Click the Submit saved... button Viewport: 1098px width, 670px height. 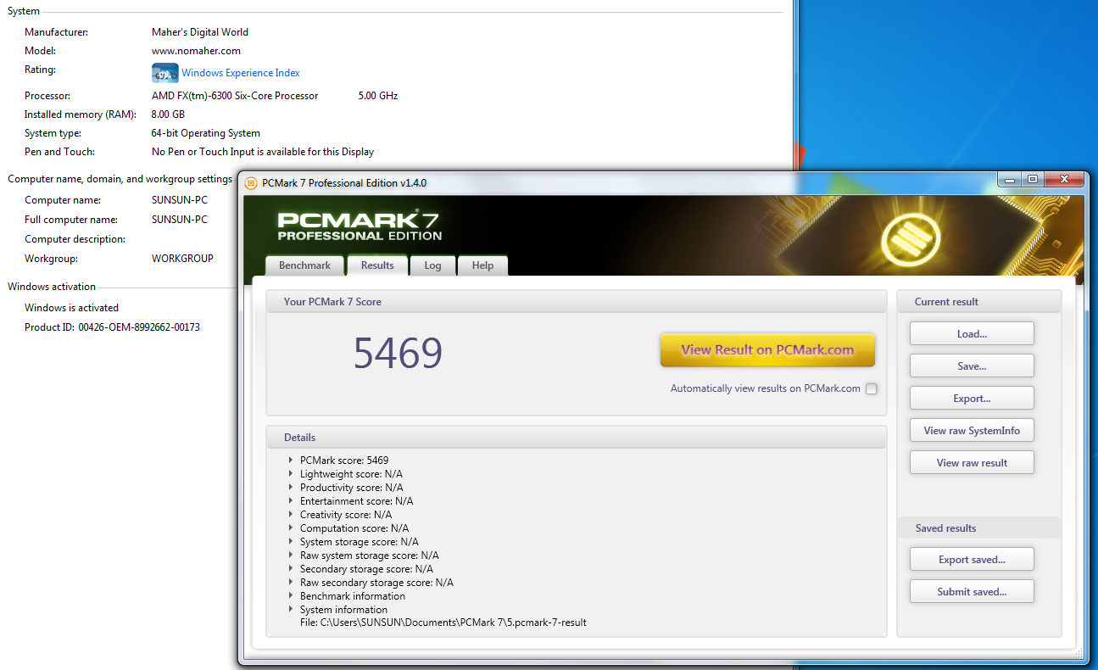[x=972, y=592]
